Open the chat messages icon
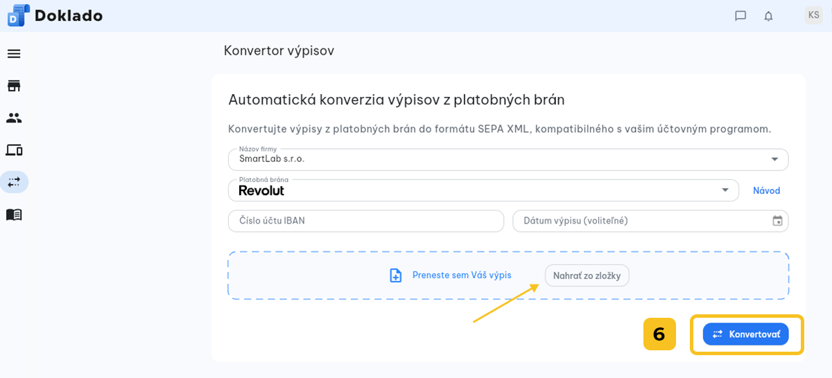 point(740,16)
